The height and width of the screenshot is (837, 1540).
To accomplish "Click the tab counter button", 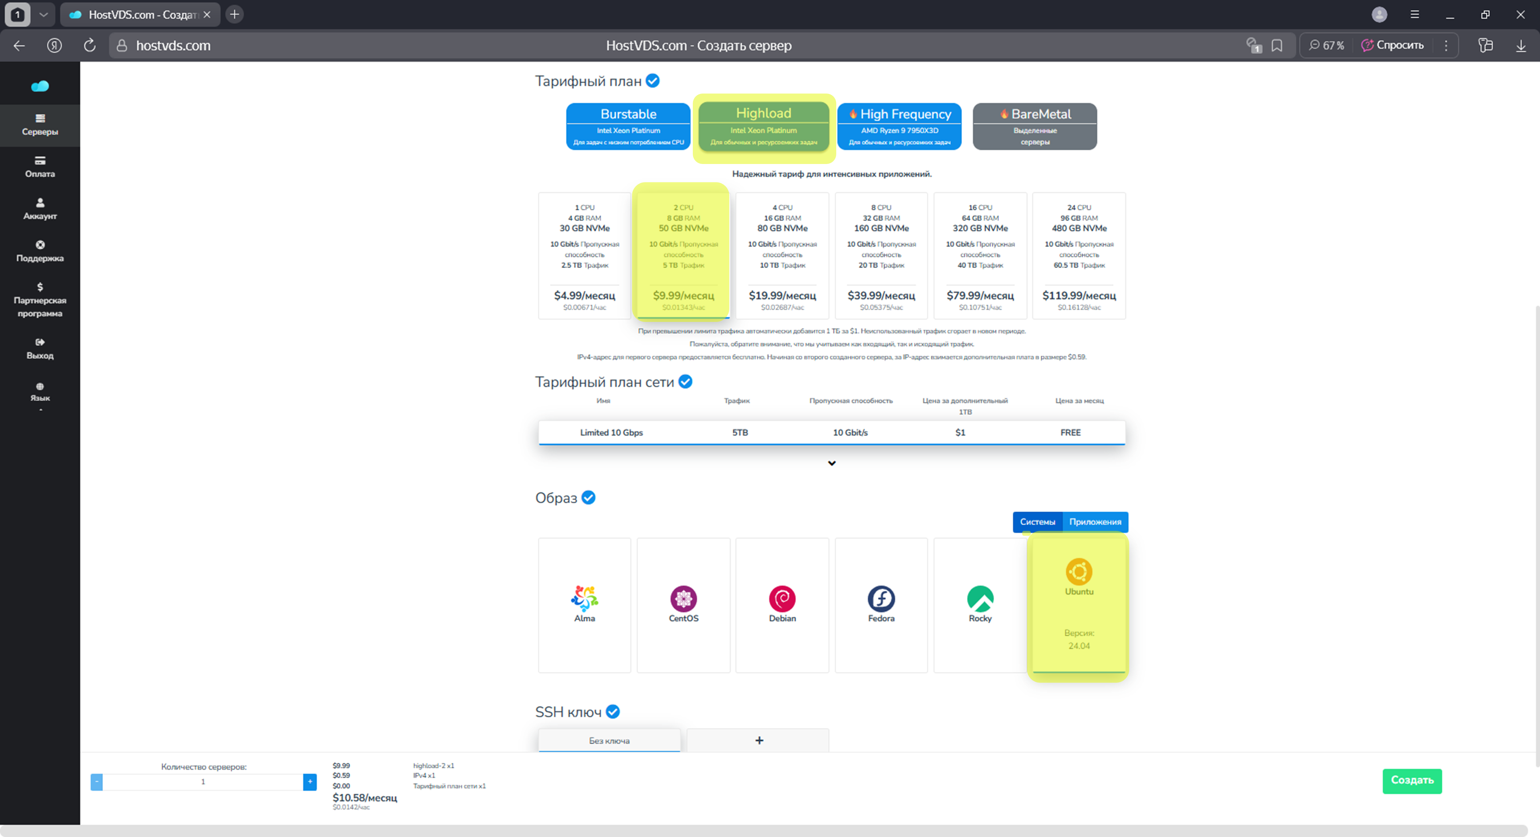I will (x=18, y=14).
